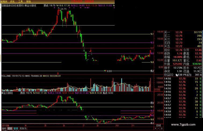This screenshot has width=203, height=131.
Task: Click the 净资 1.91 value
Action: tap(180, 71)
